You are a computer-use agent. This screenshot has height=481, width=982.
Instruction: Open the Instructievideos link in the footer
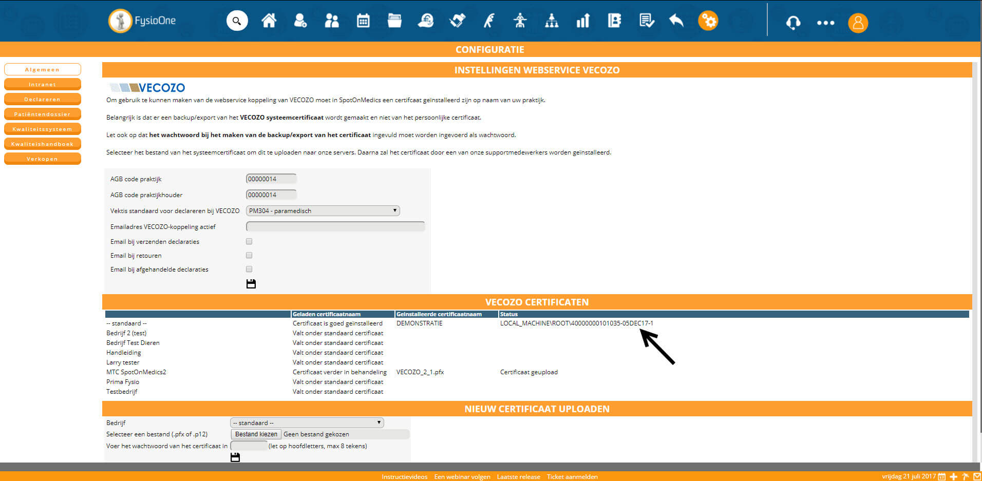(x=404, y=476)
